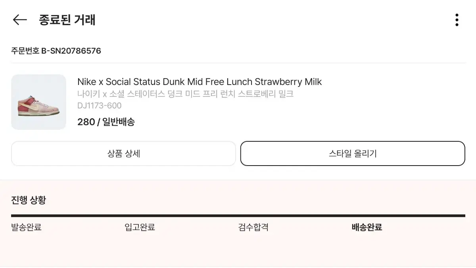Tap the order number B-SN20786576

point(71,51)
